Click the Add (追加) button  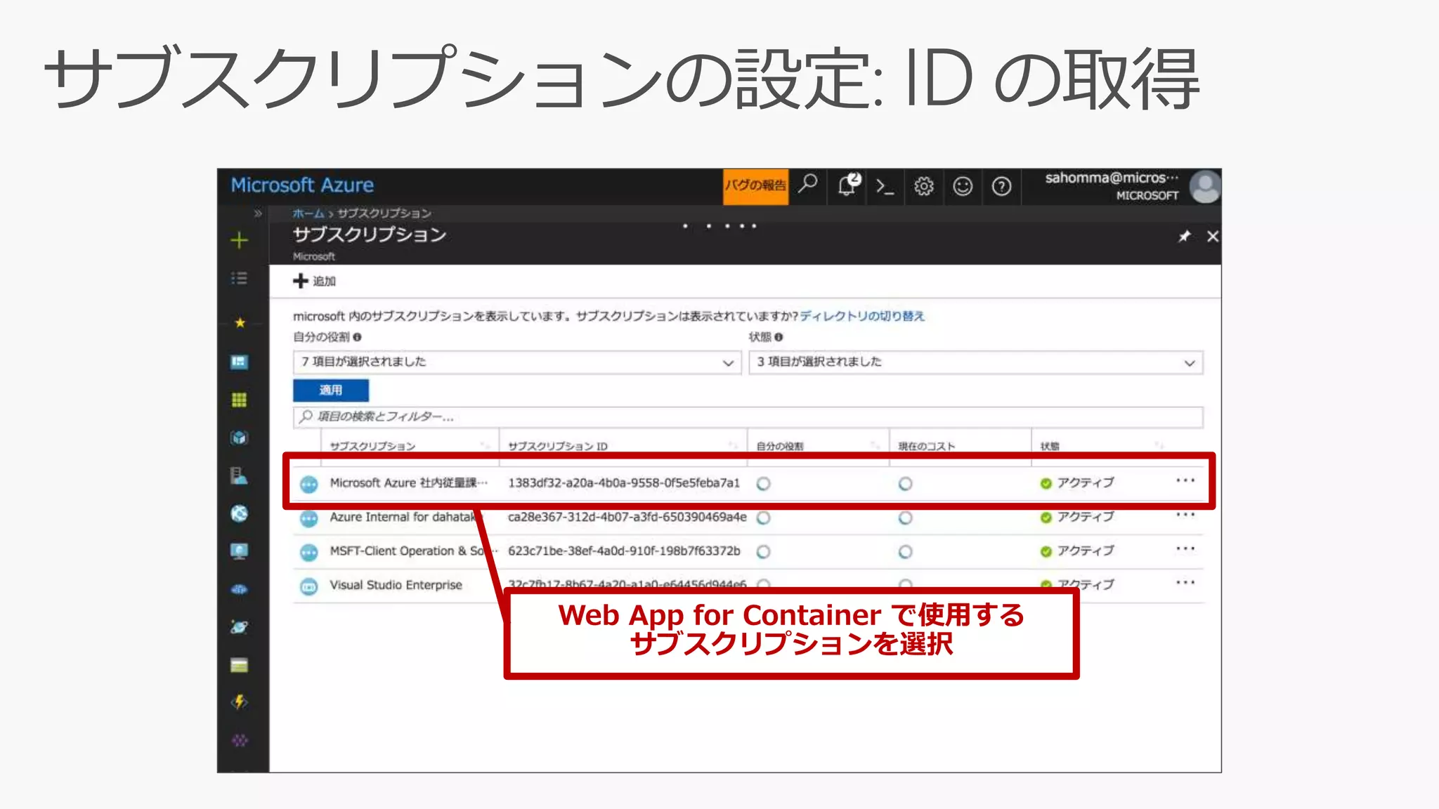click(315, 281)
